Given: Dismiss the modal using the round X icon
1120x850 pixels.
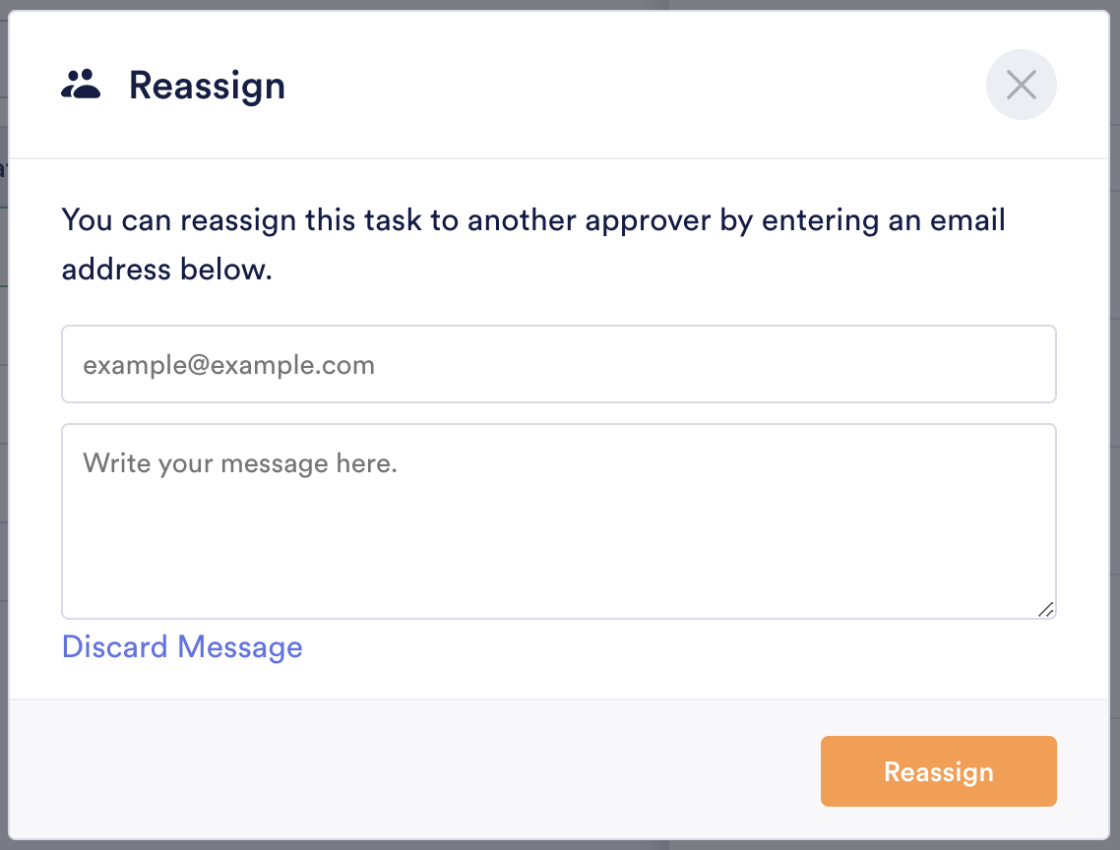Looking at the screenshot, I should (x=1021, y=86).
